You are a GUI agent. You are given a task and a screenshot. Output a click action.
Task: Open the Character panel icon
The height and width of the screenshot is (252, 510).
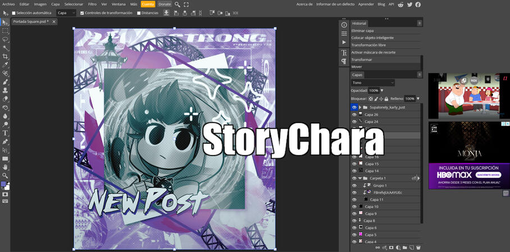pyautogui.click(x=344, y=53)
